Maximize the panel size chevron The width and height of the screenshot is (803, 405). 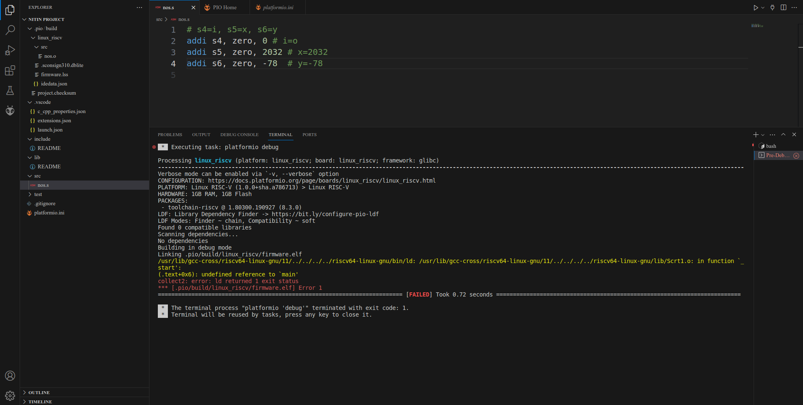click(x=783, y=134)
